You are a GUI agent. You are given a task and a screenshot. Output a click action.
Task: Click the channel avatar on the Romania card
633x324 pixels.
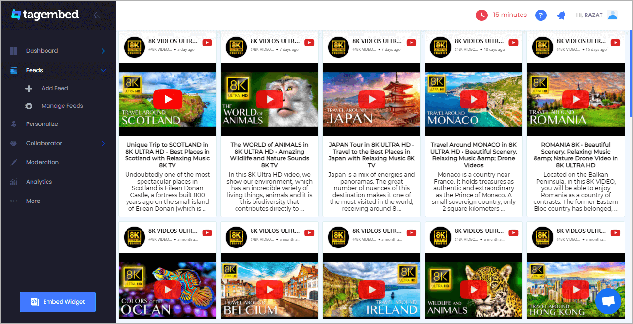point(542,47)
